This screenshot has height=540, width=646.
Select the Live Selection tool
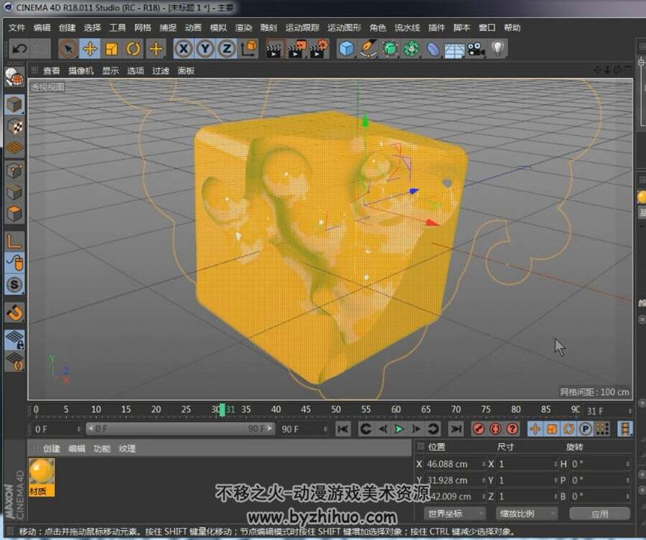[68, 49]
